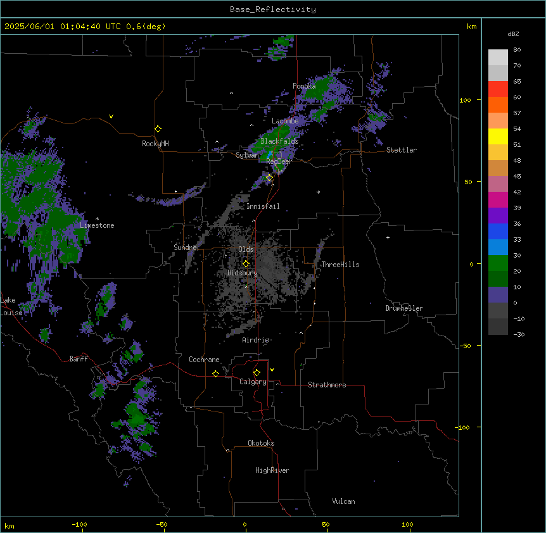Select the slate purple 0-10 dBZ swatch
The image size is (546, 533).
click(x=498, y=295)
